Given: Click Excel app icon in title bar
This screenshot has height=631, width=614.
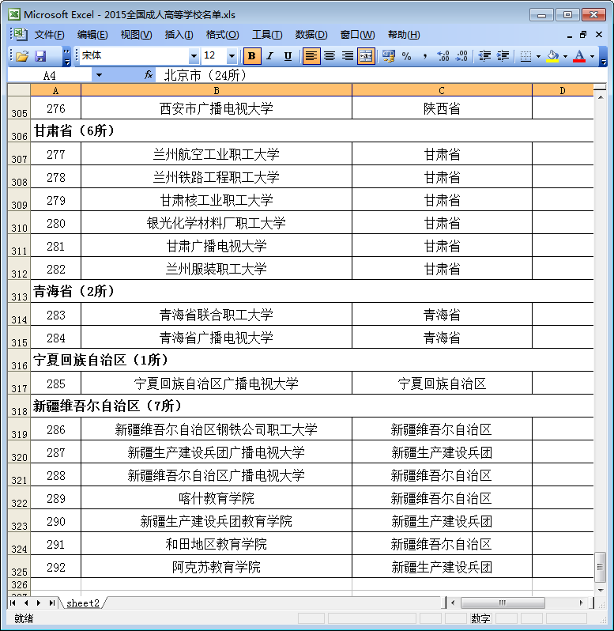Looking at the screenshot, I should pyautogui.click(x=14, y=14).
